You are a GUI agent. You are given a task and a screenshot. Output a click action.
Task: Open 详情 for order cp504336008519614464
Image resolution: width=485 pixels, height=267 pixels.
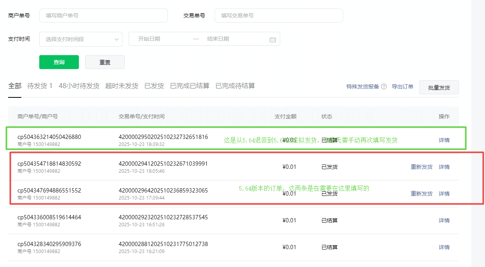point(444,220)
